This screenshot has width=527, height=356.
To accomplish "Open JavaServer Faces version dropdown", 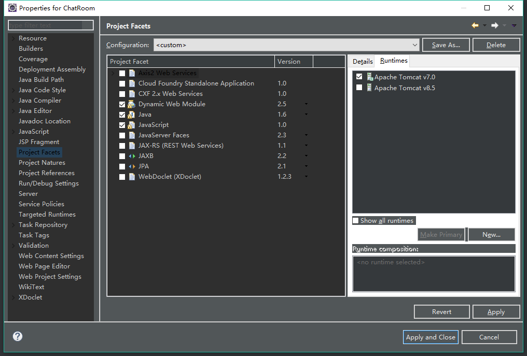I will [306, 135].
